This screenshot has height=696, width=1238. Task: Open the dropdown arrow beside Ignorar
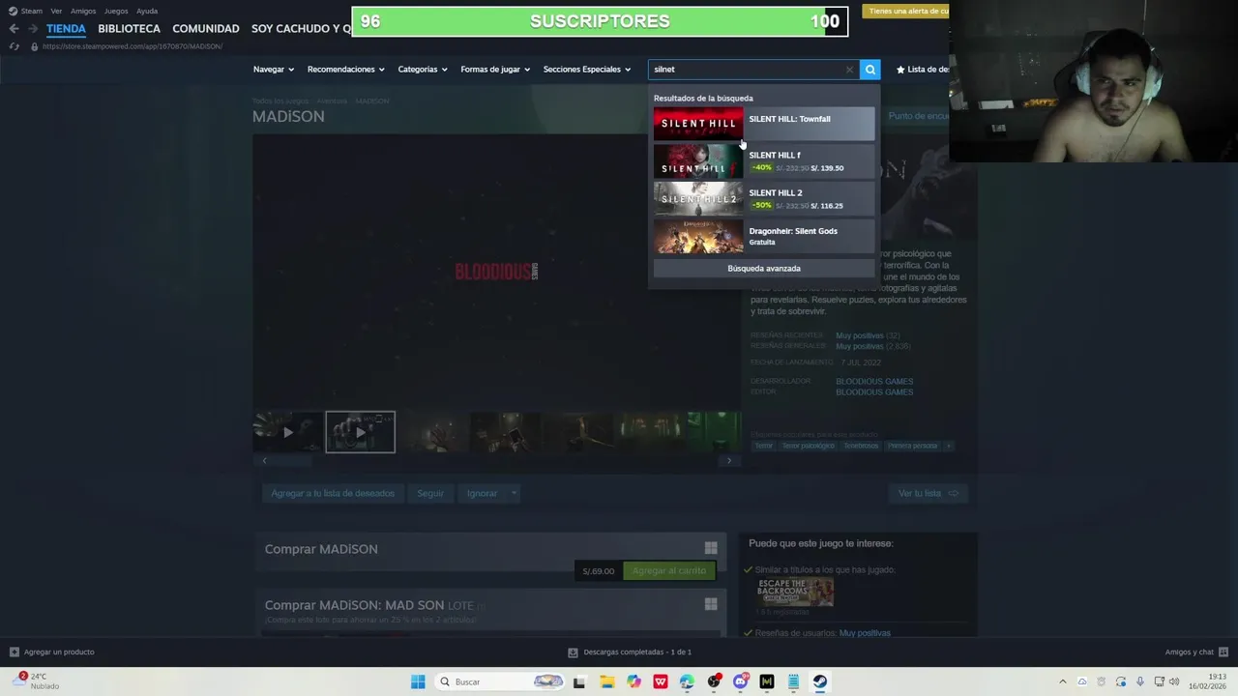tap(514, 493)
